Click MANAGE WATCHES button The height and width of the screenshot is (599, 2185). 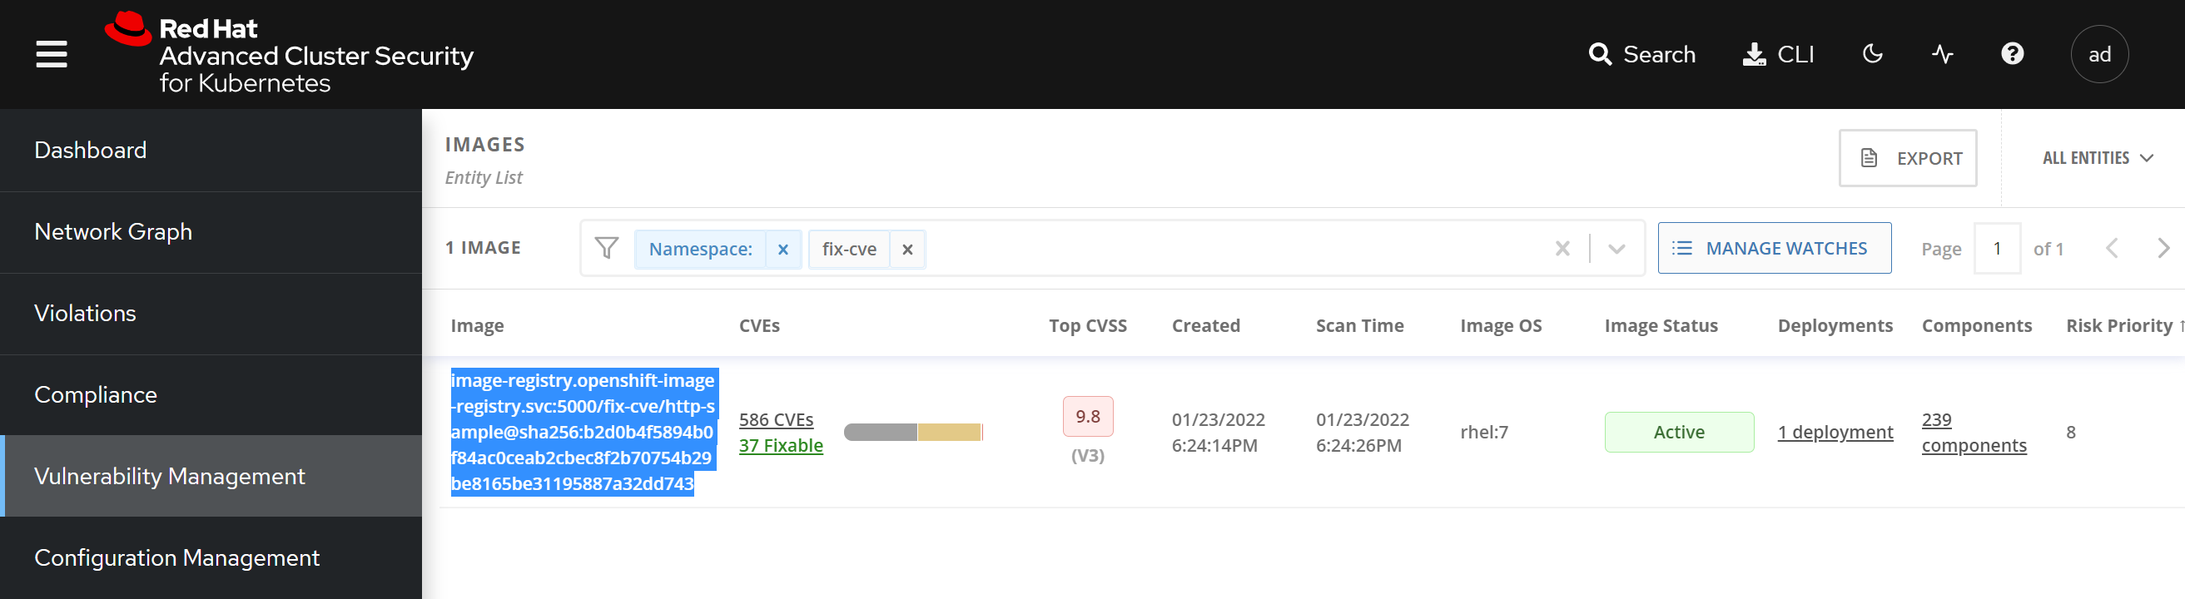click(1775, 248)
